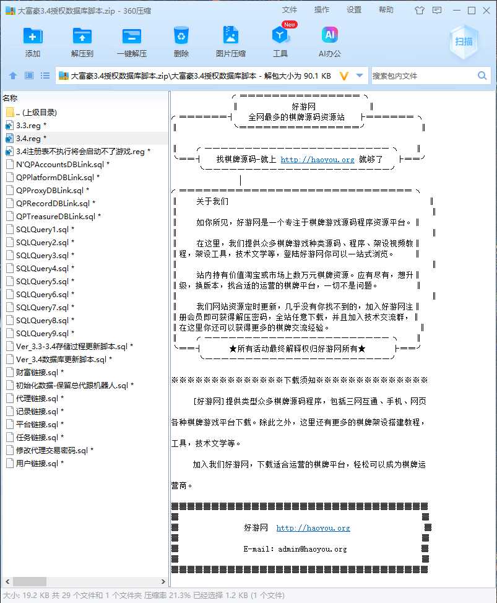Click the skin (shirt) icon in title bar
The width and height of the screenshot is (497, 603).
pos(420,11)
